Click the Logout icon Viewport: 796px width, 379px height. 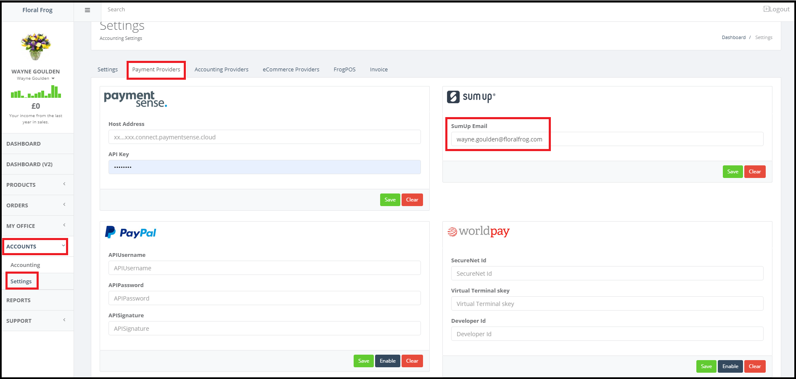point(765,8)
